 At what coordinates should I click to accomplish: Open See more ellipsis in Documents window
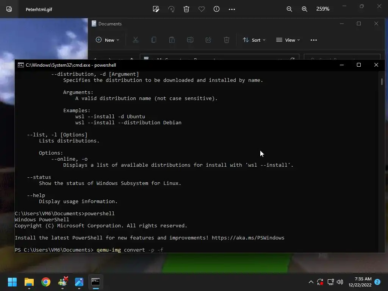coord(313,40)
